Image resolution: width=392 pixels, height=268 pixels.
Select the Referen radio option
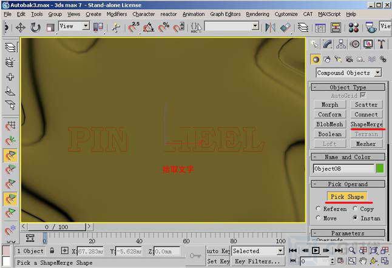[318, 209]
